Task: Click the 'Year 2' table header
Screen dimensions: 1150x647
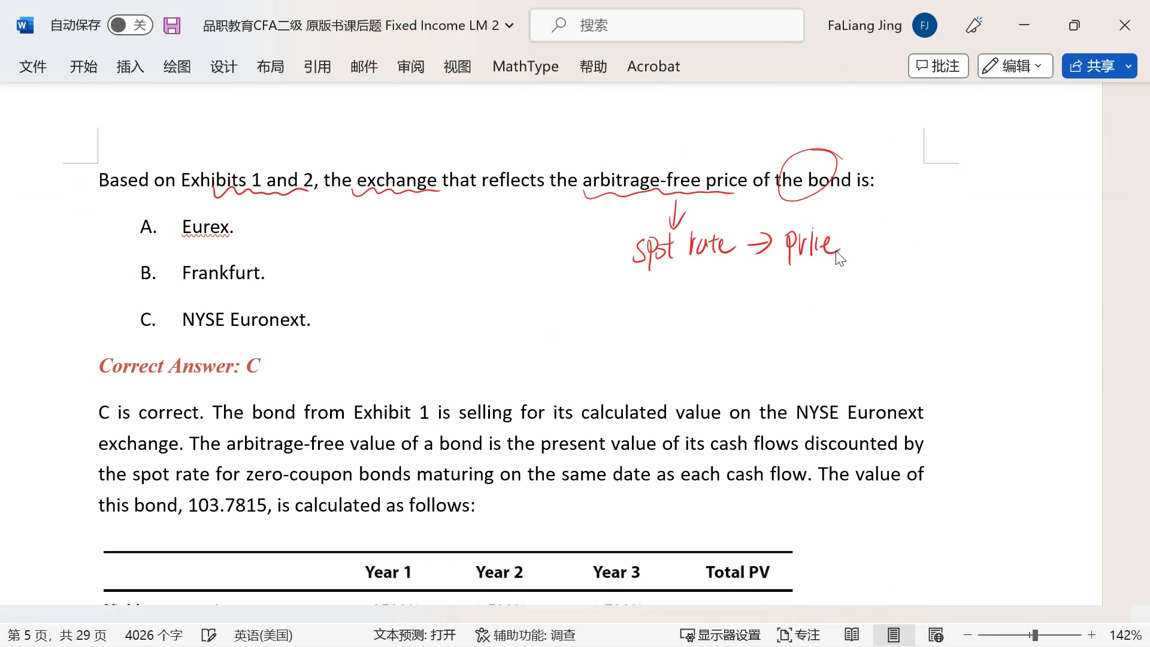Action: pos(499,572)
